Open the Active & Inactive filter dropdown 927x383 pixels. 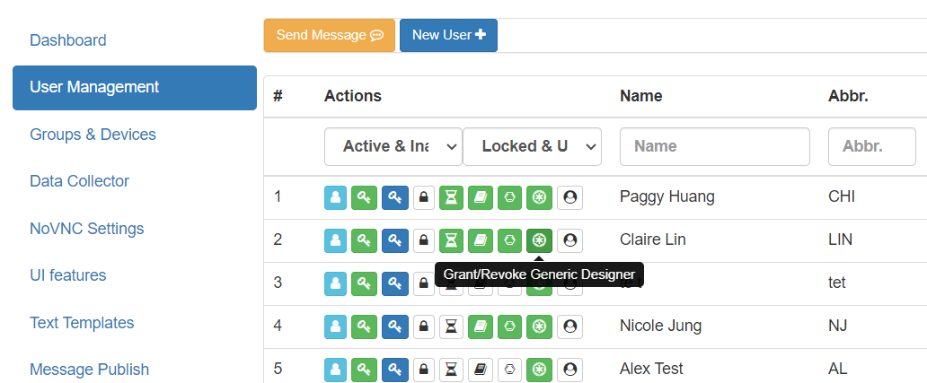[393, 146]
